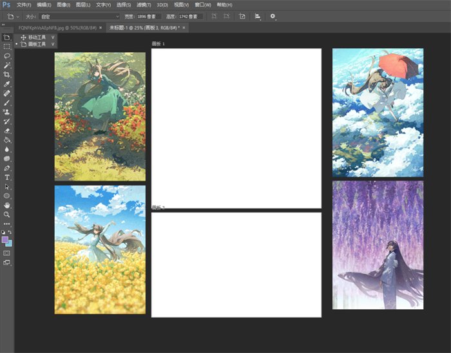Choose the Eyedropper tool
The image size is (451, 353).
[7, 84]
